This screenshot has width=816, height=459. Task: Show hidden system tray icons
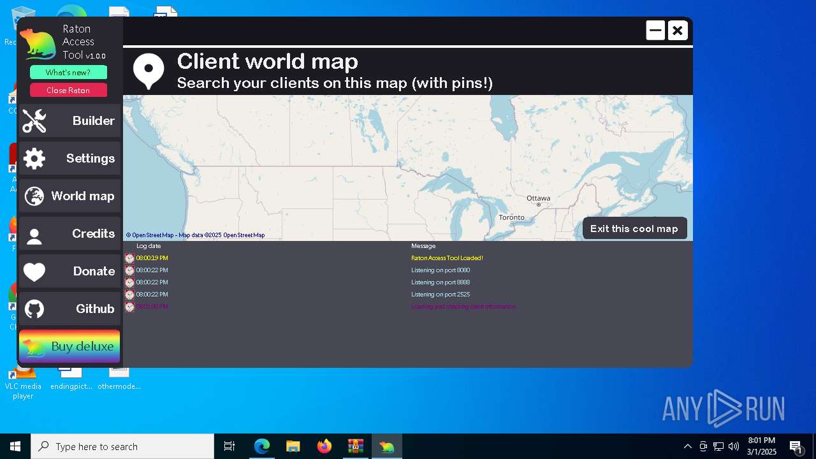[687, 446]
